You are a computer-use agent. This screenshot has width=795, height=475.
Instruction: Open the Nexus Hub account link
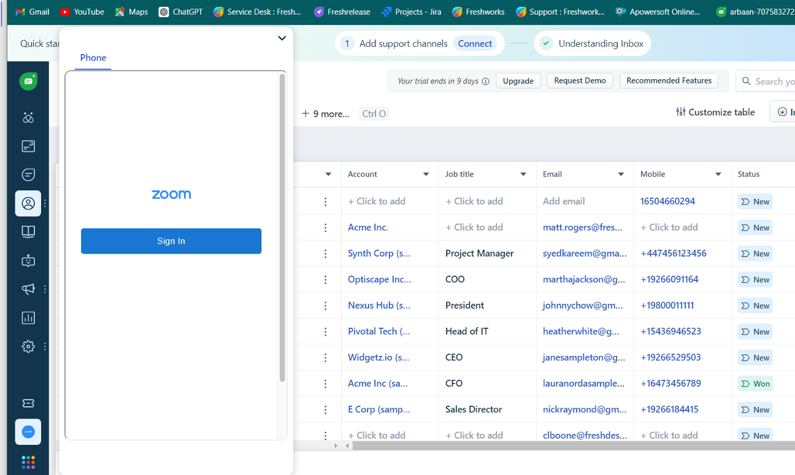[379, 306]
